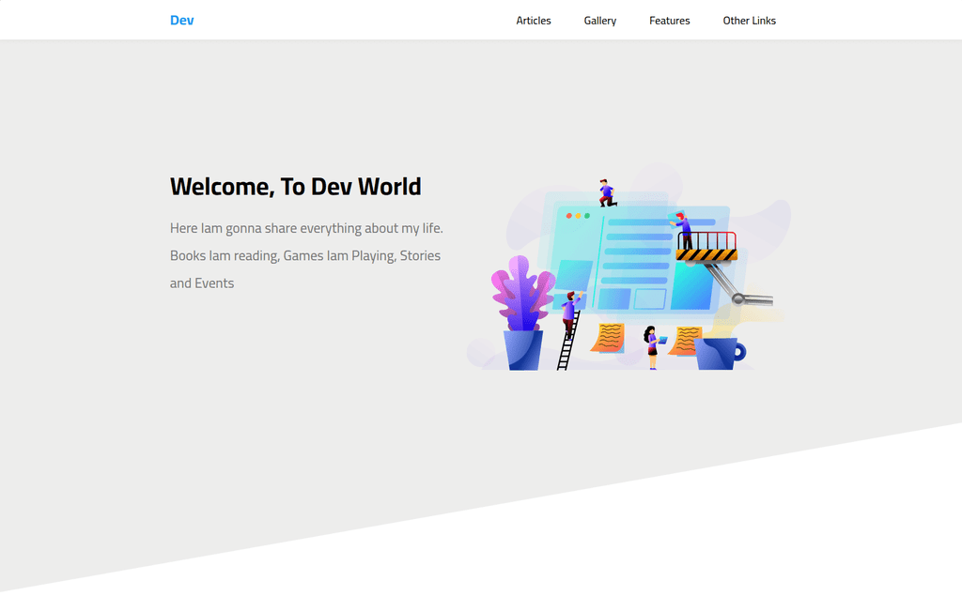
Task: Click the "Here Iam gonna share" paragraph
Action: pyautogui.click(x=307, y=255)
